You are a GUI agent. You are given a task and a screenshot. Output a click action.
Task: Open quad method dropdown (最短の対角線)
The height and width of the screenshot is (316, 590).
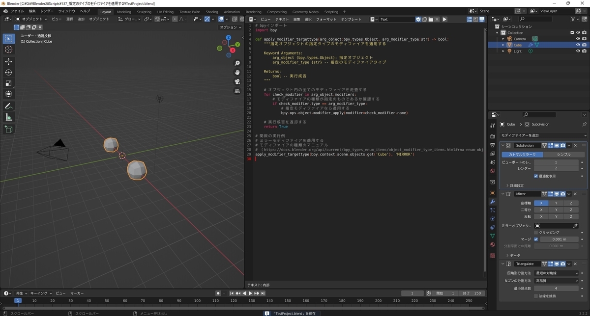click(556, 273)
